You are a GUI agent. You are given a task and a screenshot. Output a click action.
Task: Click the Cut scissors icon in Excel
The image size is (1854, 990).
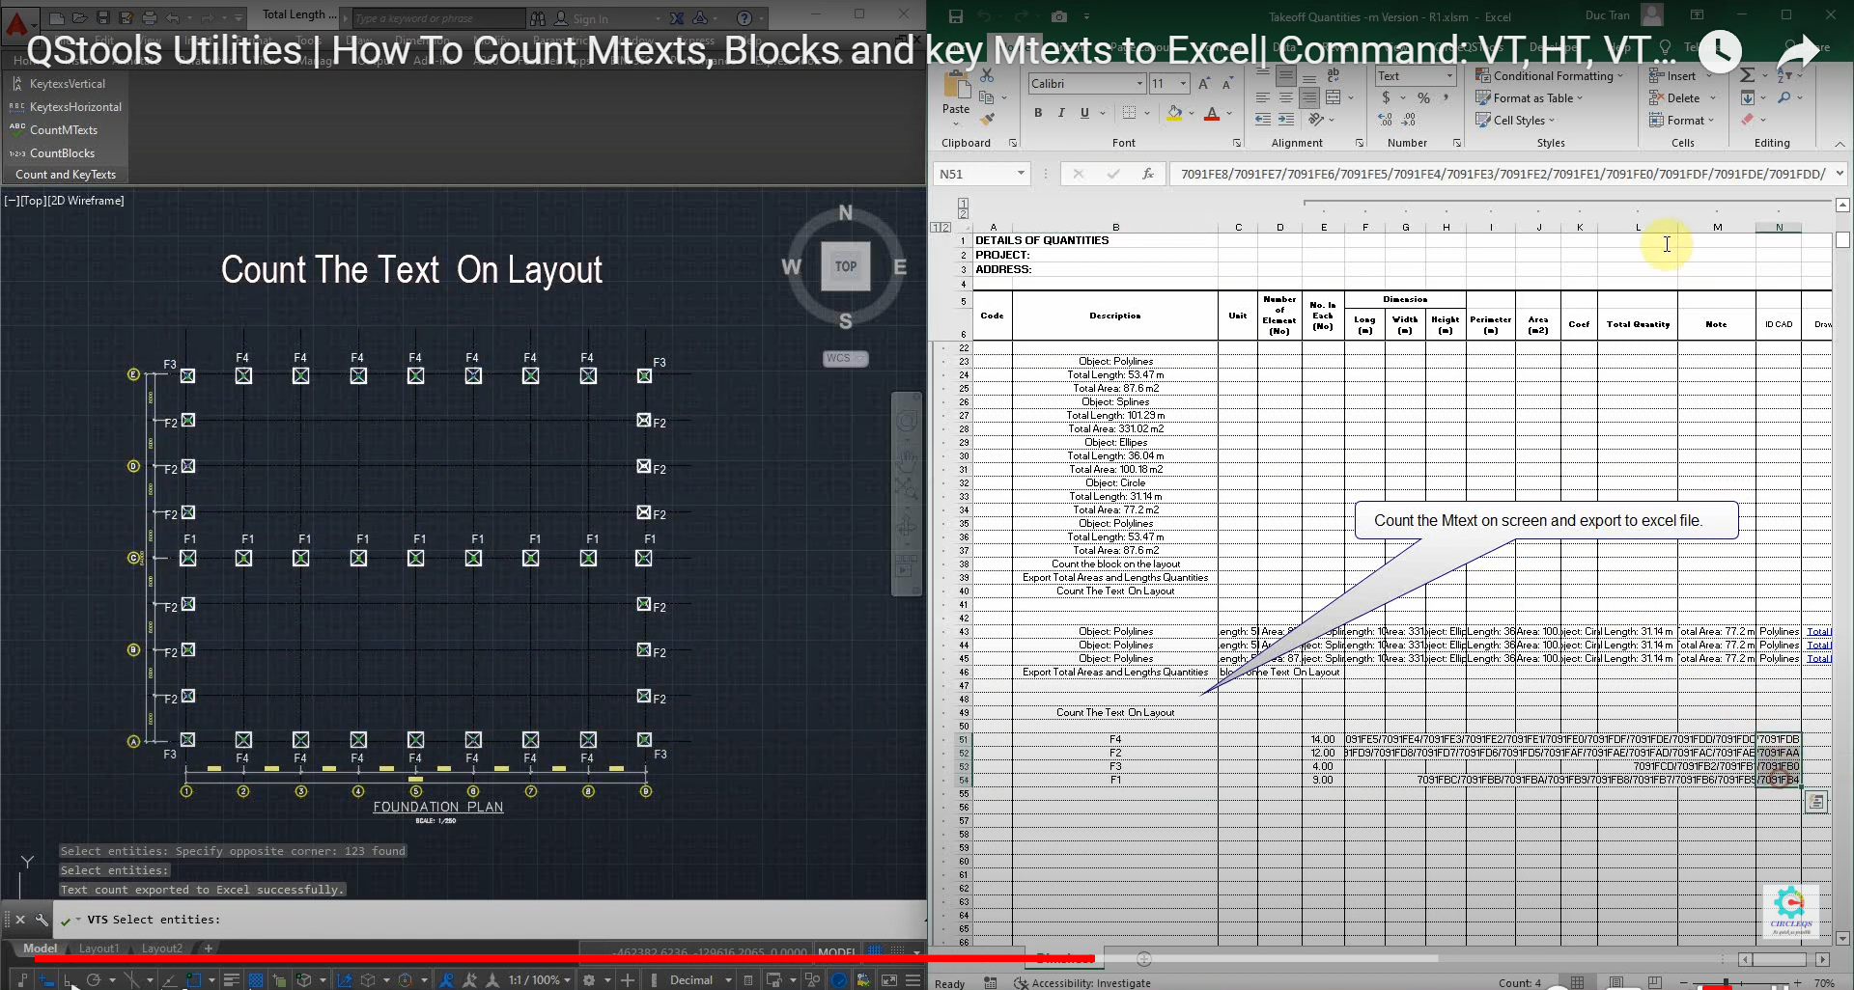(x=987, y=75)
